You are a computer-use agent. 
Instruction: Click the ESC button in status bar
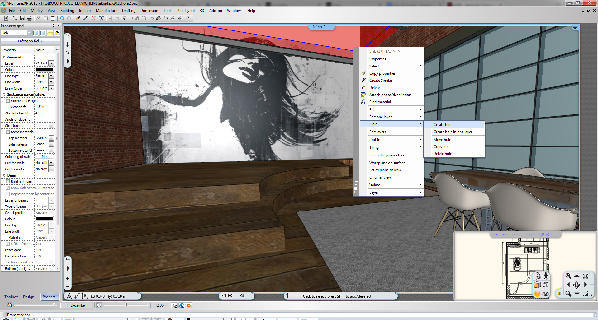(242, 296)
